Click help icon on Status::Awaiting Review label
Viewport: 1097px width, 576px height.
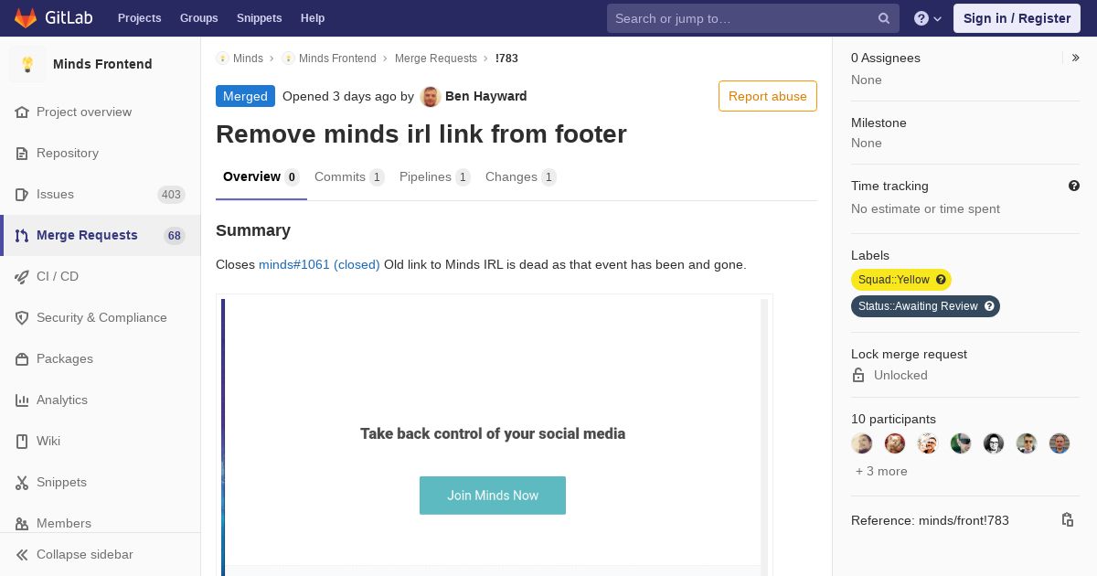tap(989, 306)
